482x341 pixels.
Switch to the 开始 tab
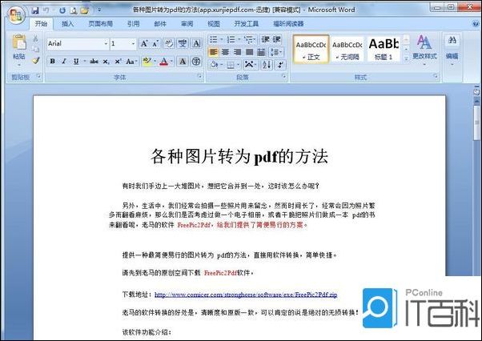coord(41,24)
